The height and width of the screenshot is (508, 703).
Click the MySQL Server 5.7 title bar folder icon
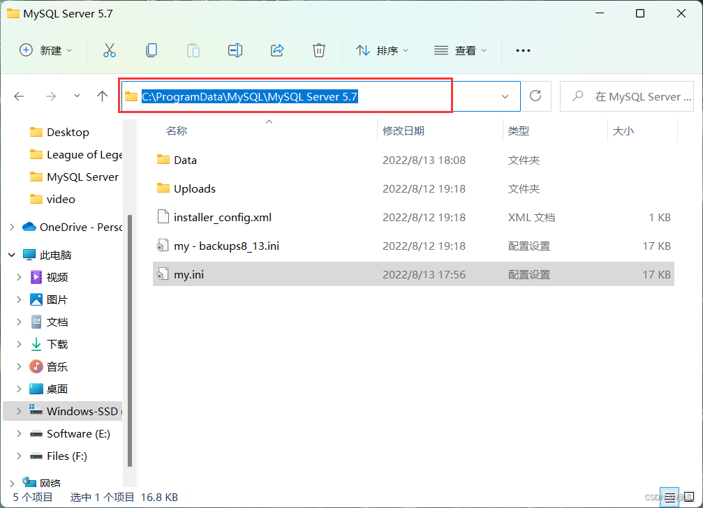[13, 13]
